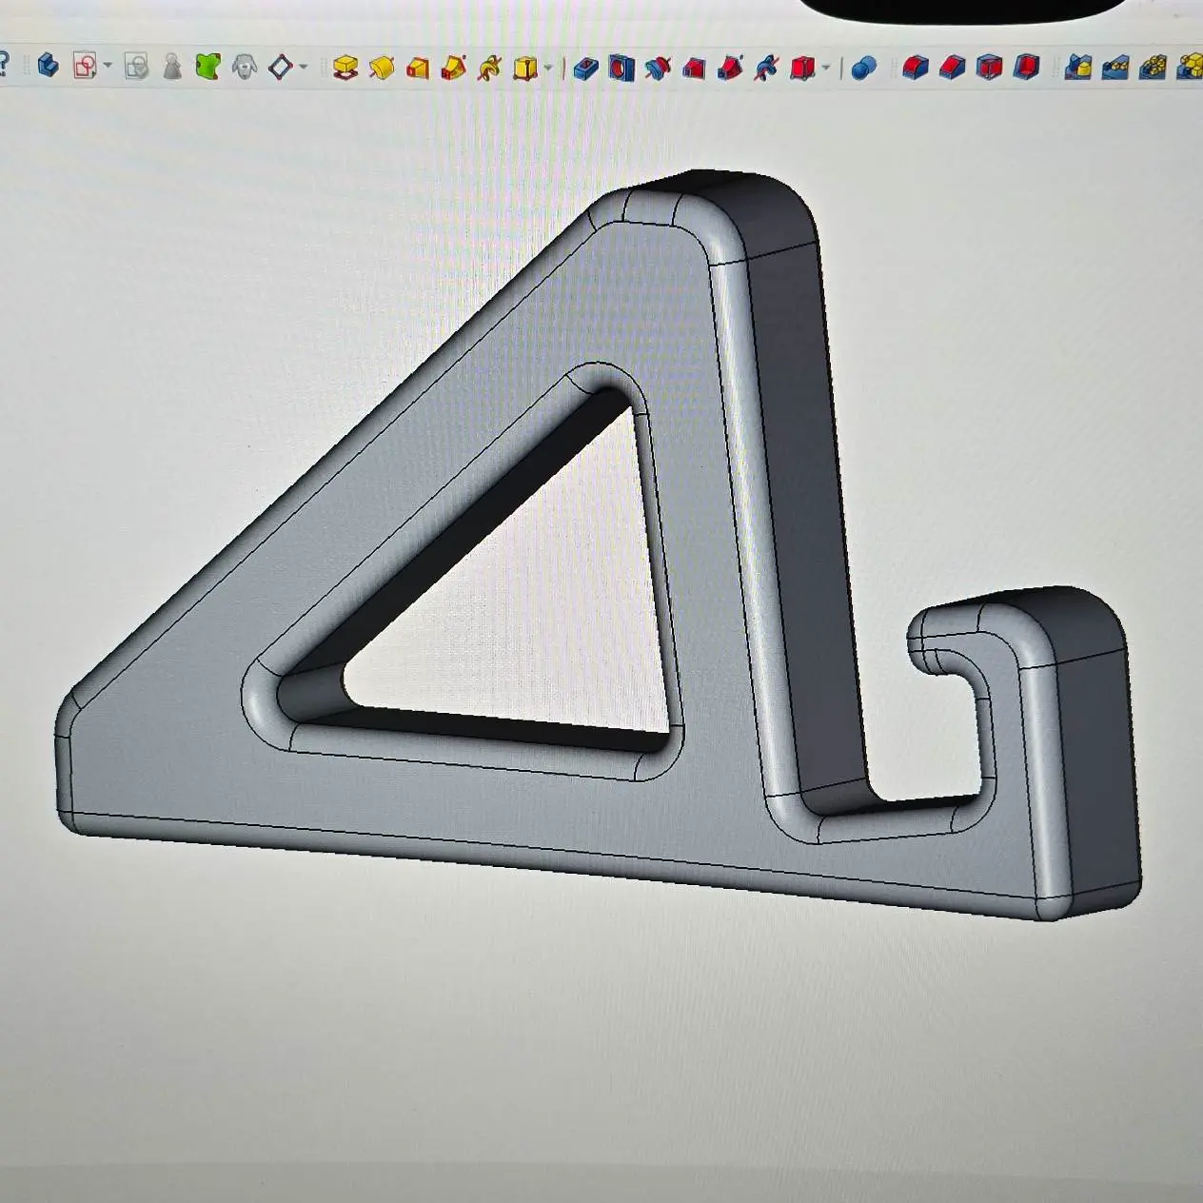The width and height of the screenshot is (1203, 1203).
Task: Select the diamond sketch polygon tool
Action: pos(279,68)
